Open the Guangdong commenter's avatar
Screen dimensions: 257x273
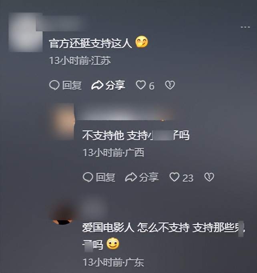pos(62,215)
